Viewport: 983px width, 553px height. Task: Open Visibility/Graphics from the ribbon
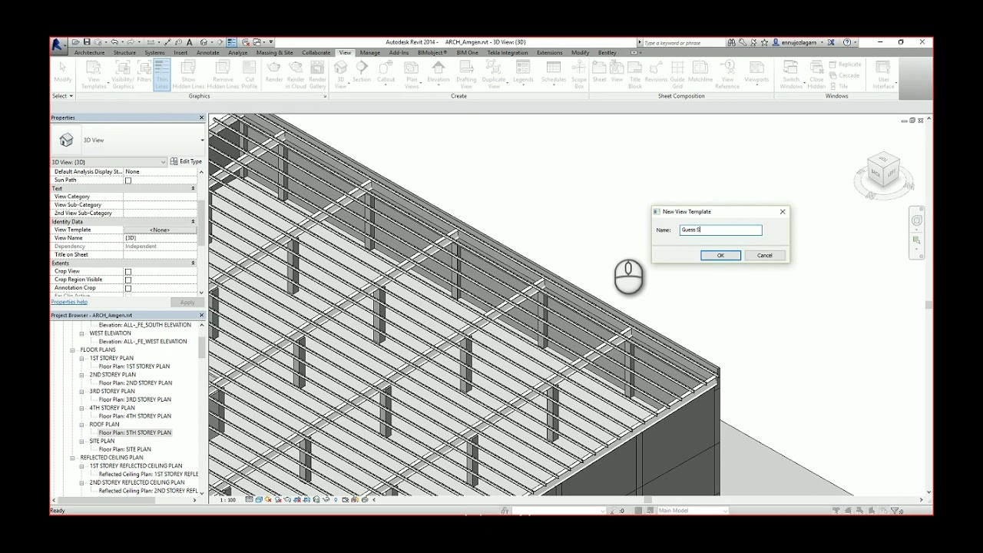[x=123, y=75]
